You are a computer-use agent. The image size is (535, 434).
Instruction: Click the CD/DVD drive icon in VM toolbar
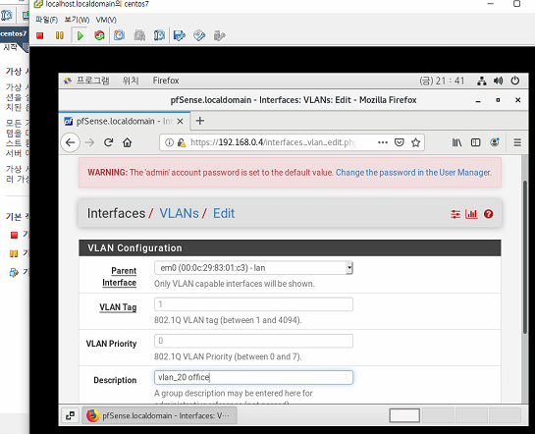tap(199, 35)
